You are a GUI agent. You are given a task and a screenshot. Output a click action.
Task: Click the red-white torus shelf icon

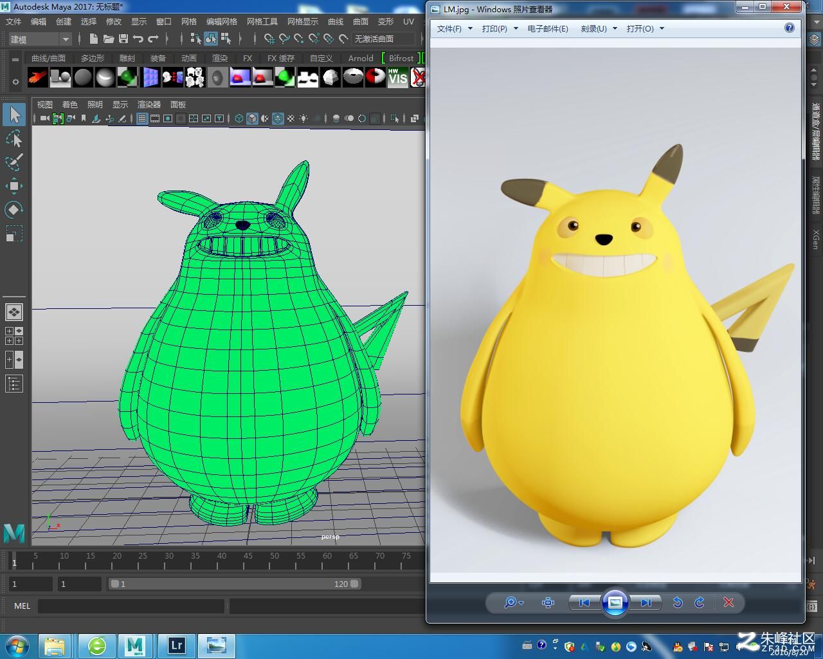pos(375,78)
